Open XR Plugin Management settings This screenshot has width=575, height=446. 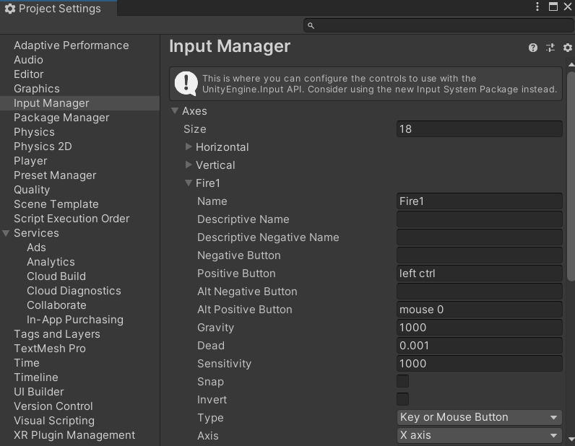[74, 435]
